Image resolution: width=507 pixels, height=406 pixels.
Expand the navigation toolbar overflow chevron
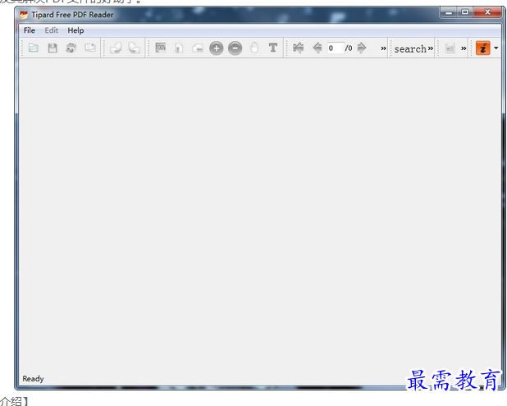tap(383, 48)
